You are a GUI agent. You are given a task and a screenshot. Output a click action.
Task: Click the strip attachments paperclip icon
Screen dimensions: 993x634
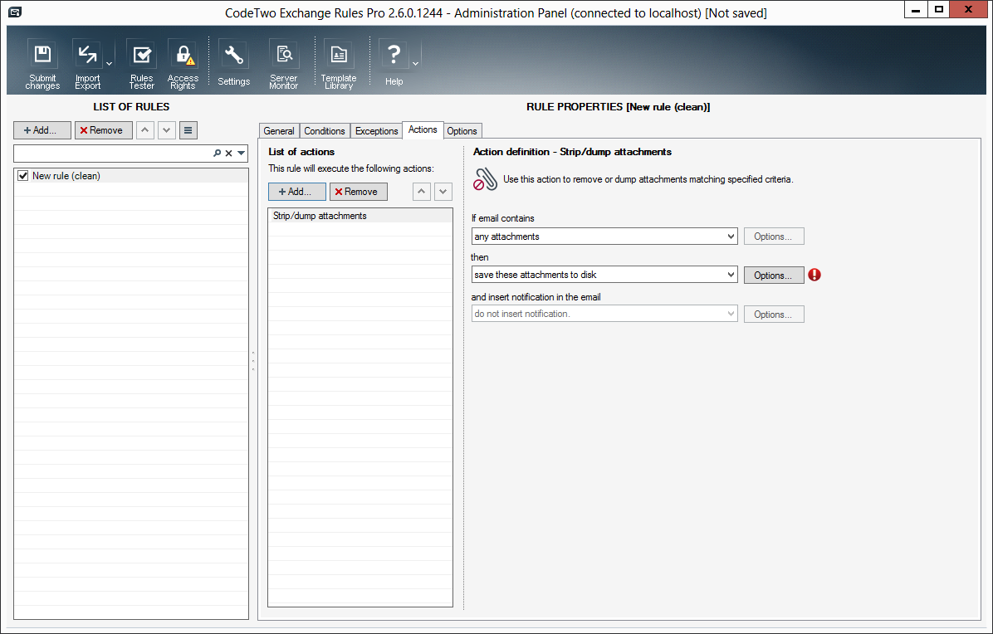pos(486,179)
